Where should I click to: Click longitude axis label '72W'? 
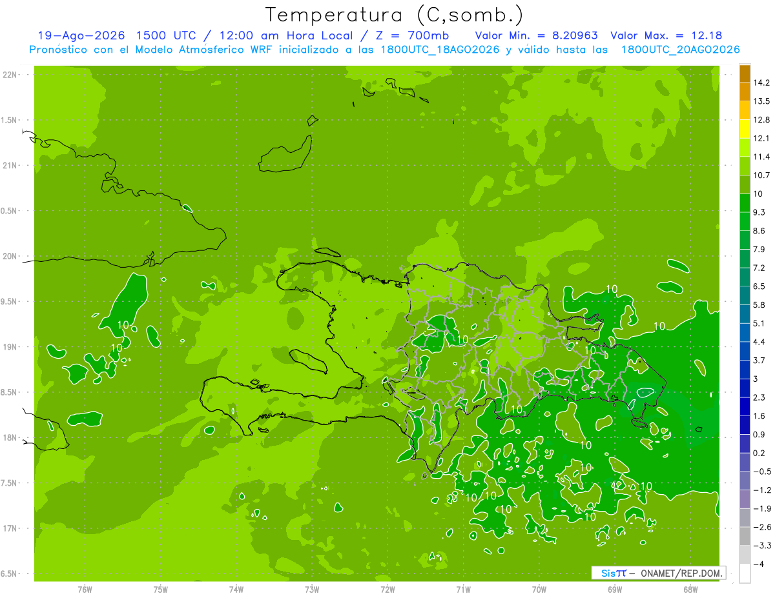pyautogui.click(x=387, y=590)
